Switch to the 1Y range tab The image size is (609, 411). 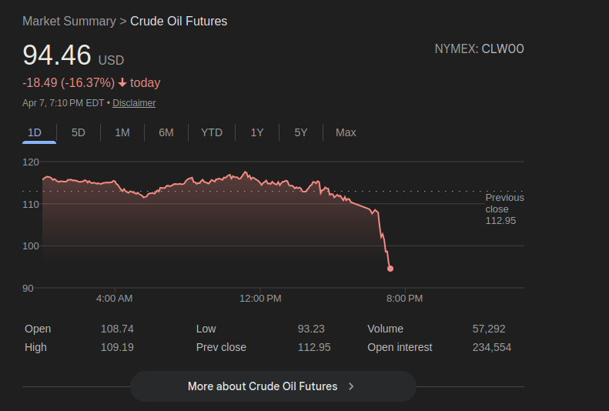(x=257, y=132)
